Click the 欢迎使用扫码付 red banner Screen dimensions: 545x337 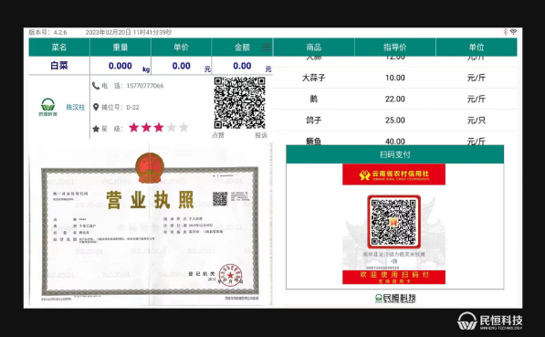click(393, 278)
